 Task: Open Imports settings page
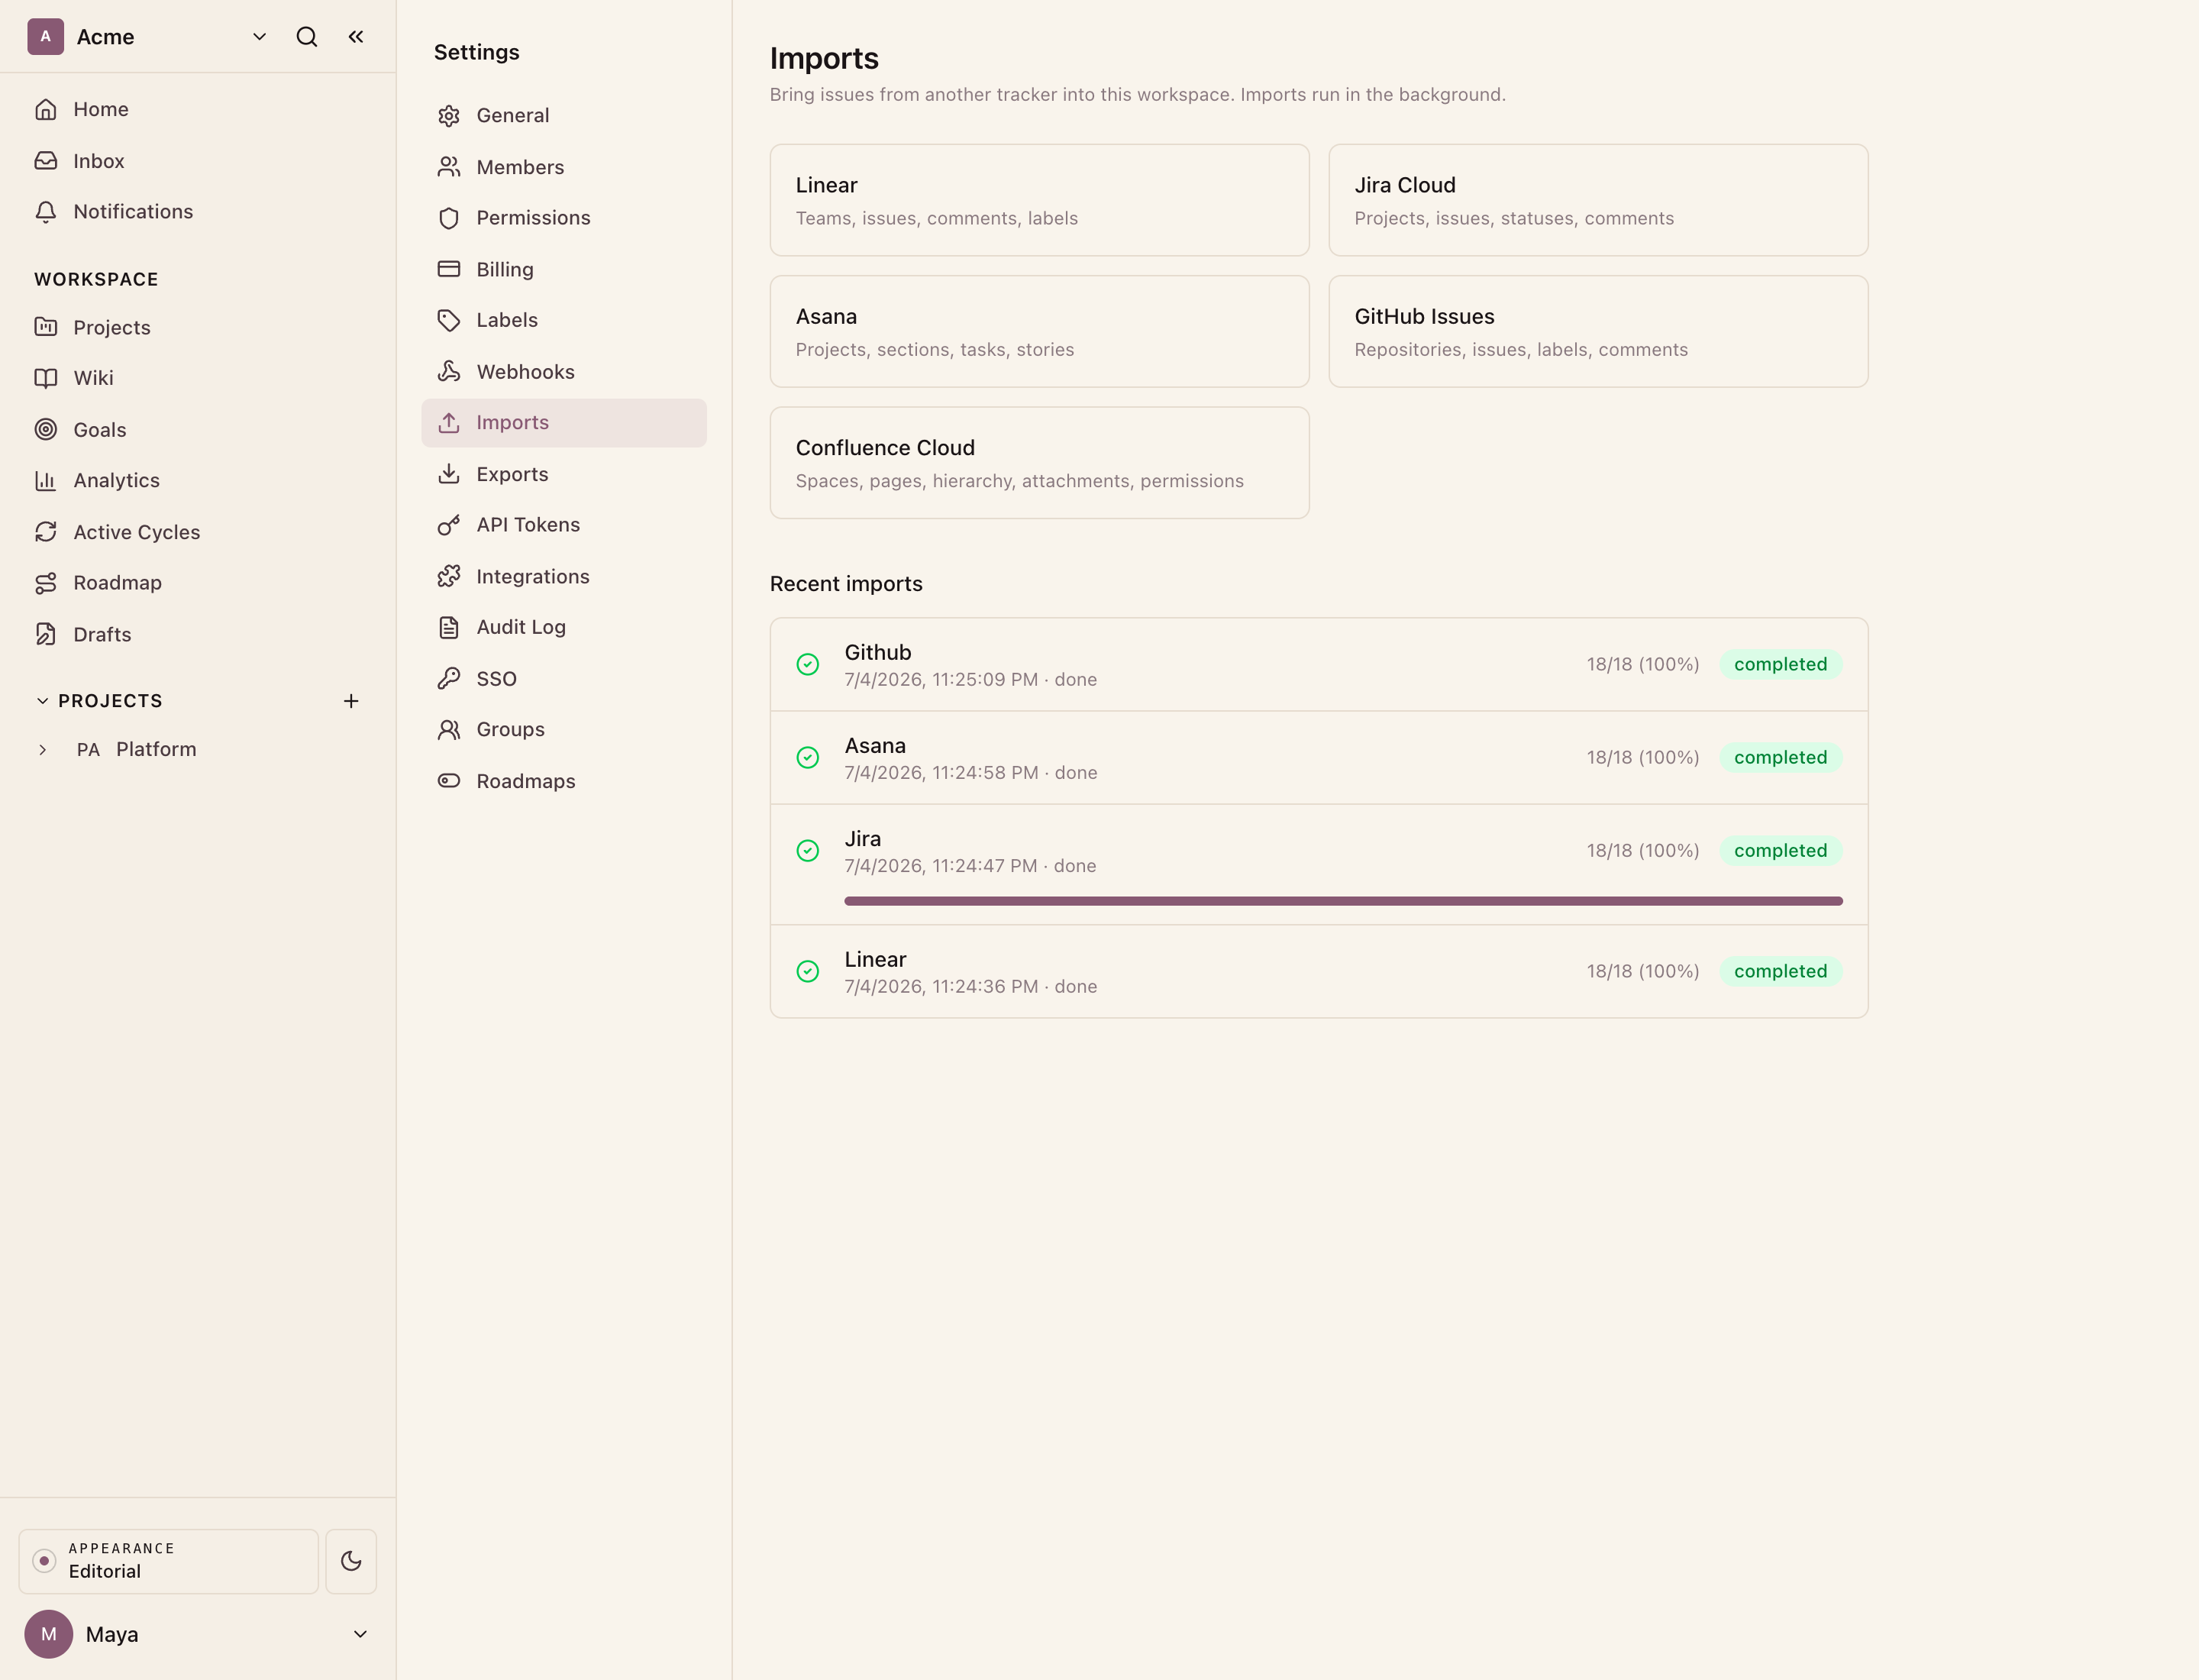click(x=564, y=423)
